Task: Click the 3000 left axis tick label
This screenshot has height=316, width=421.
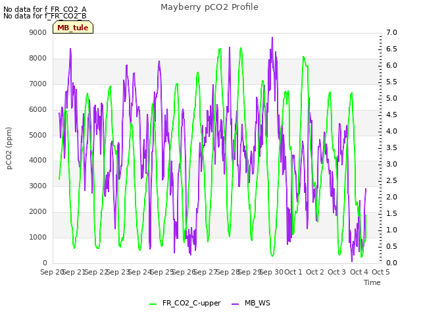Action: click(x=38, y=186)
